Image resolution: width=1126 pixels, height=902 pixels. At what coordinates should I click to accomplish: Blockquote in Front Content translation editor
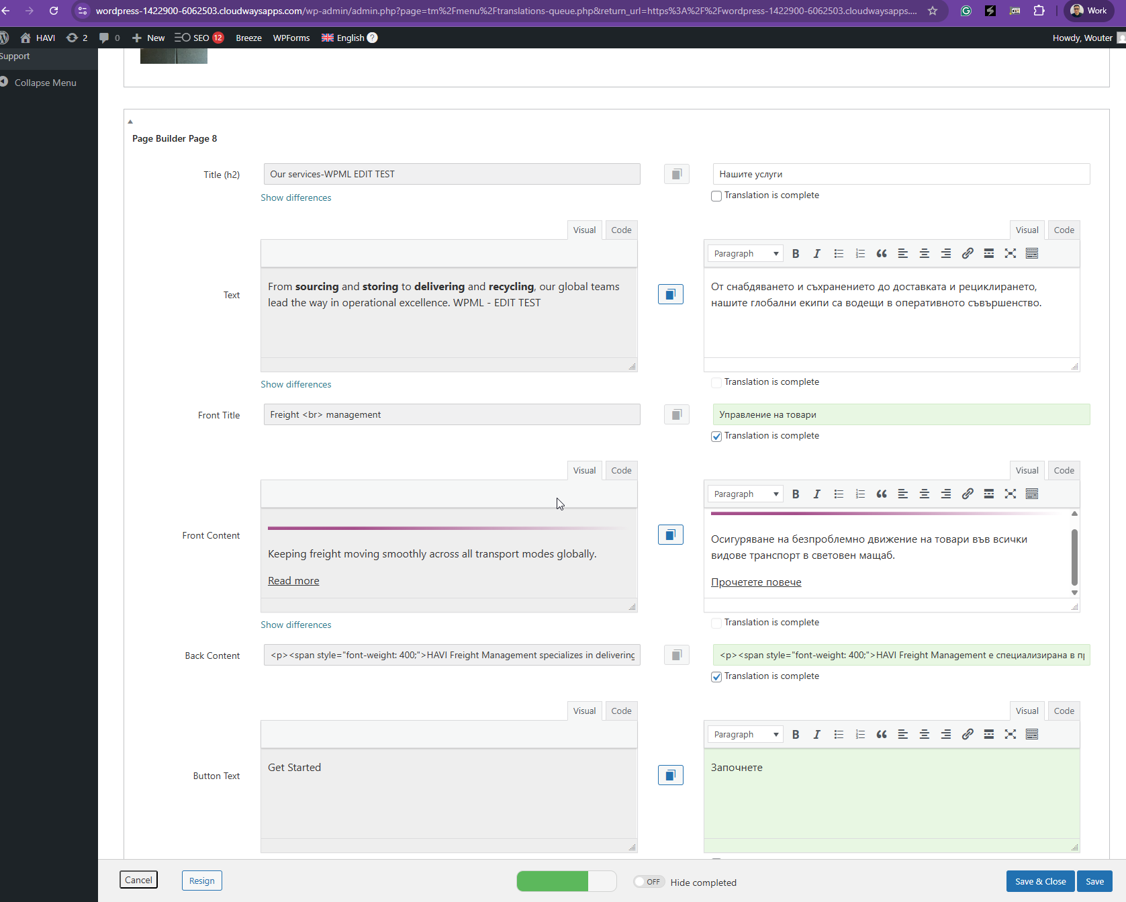pyautogui.click(x=882, y=494)
